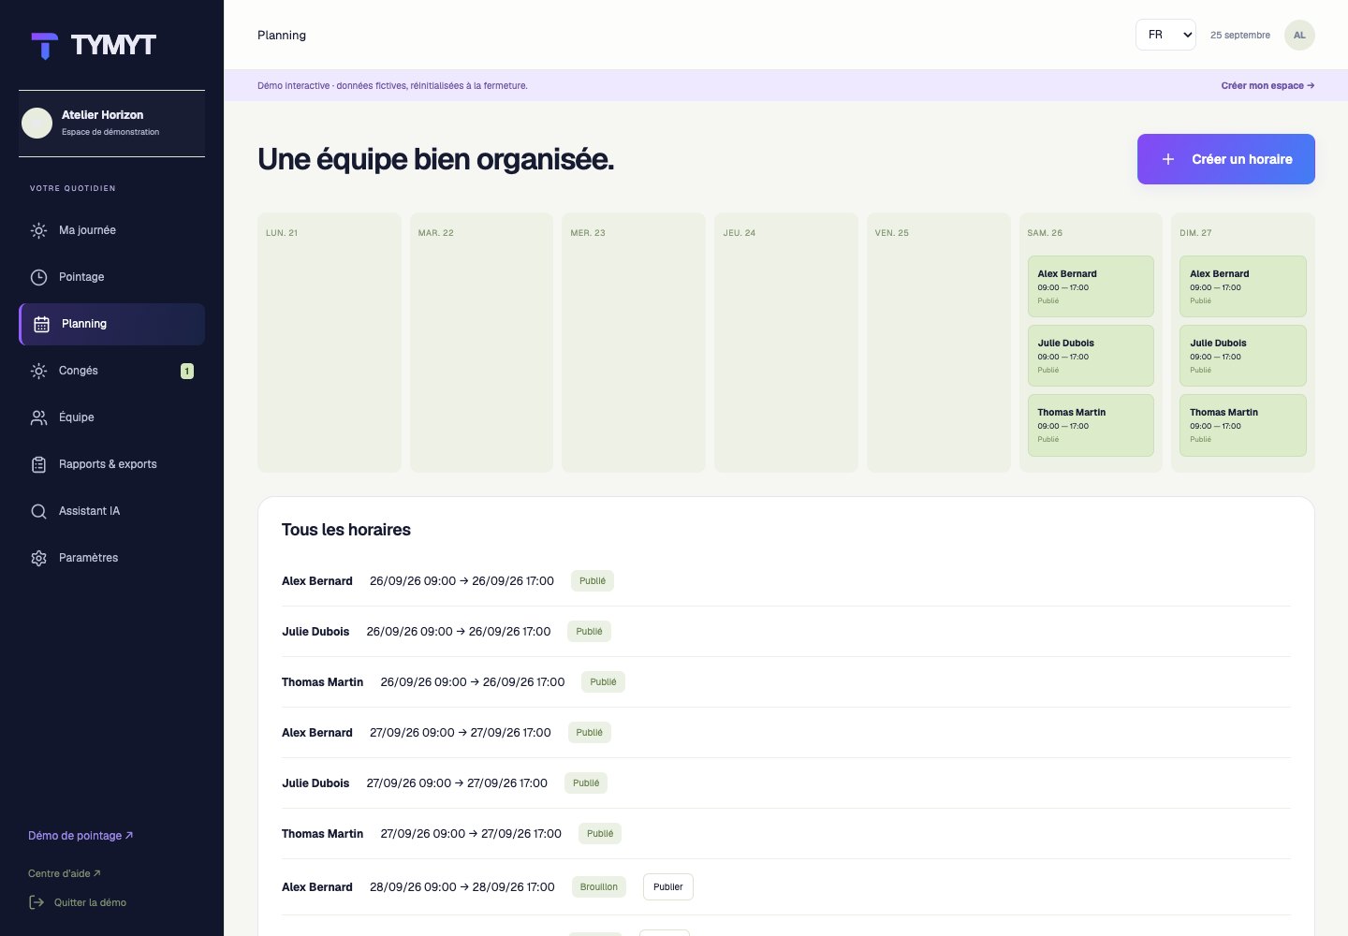Image resolution: width=1348 pixels, height=936 pixels.
Task: Open Rapports & exports
Action: click(111, 464)
